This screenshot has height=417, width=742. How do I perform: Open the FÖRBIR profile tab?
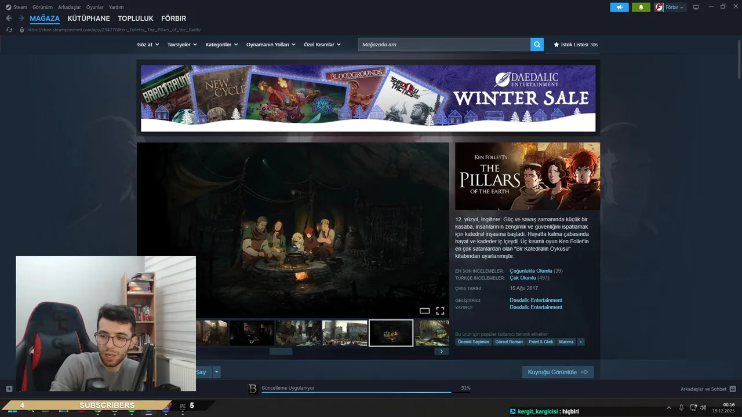173,19
